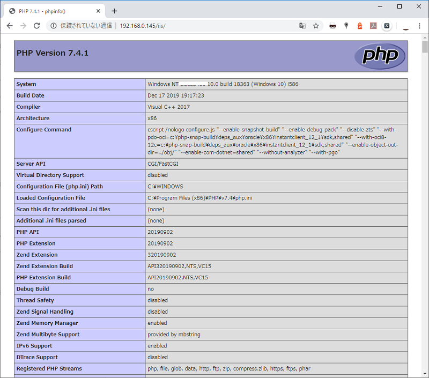The height and width of the screenshot is (378, 429).
Task: Open the Chrome three-dot menu
Action: [419, 26]
